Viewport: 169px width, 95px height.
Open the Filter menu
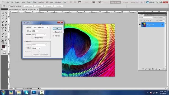(x=35, y=2)
